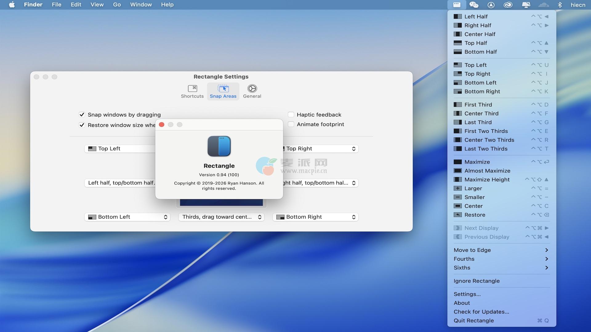Click the Left Half layout icon
The height and width of the screenshot is (332, 591).
pos(458,17)
